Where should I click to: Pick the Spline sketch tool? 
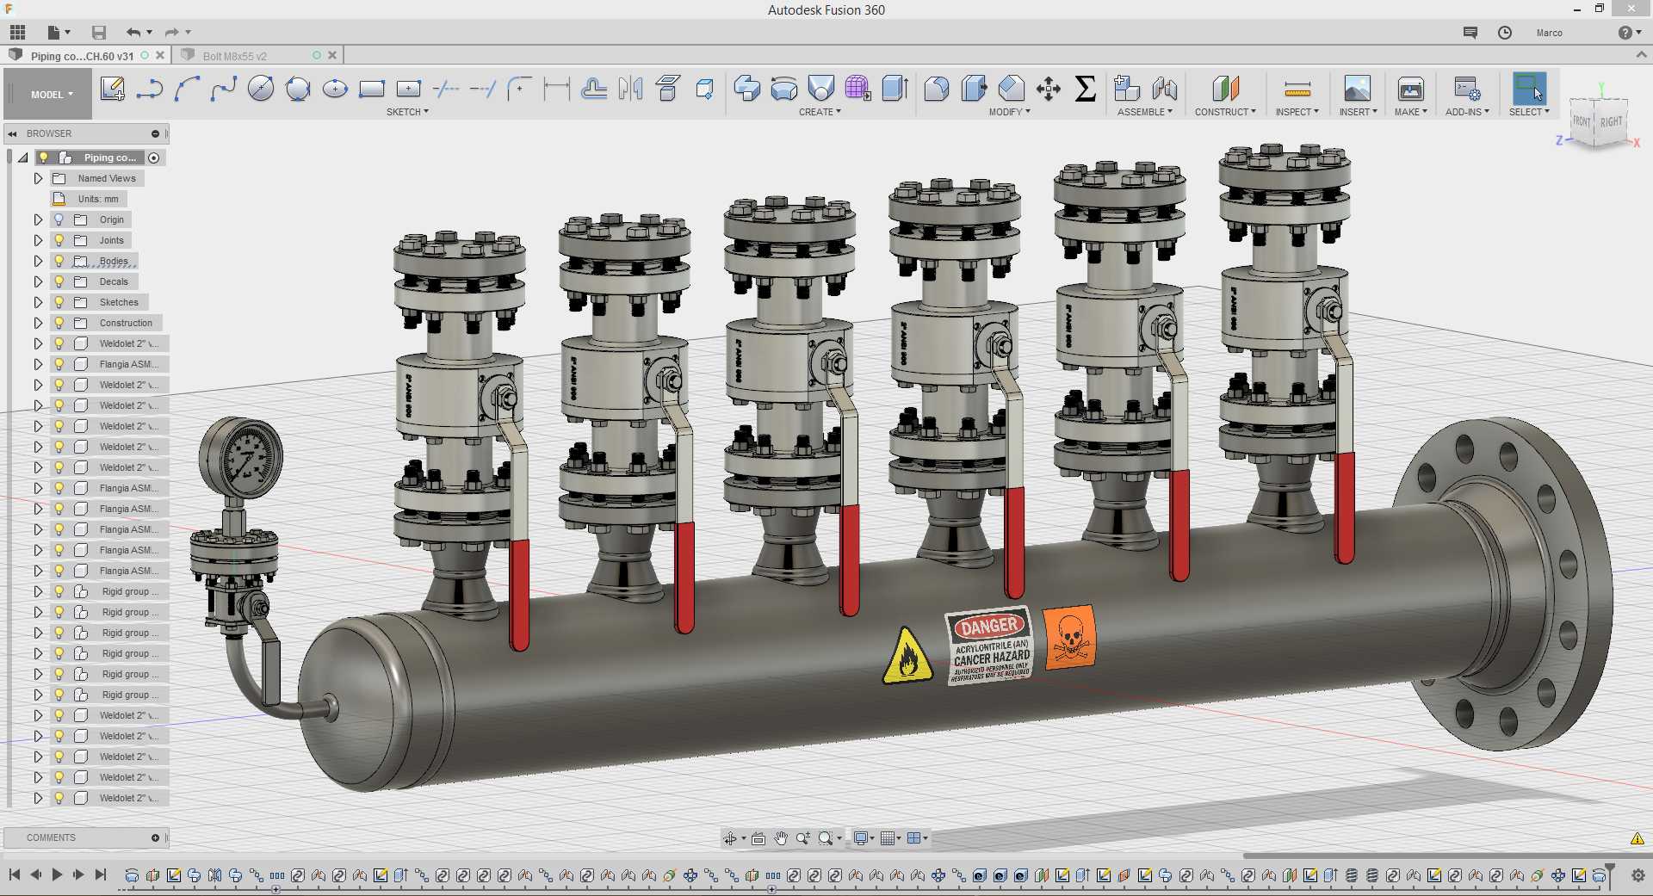coord(224,89)
